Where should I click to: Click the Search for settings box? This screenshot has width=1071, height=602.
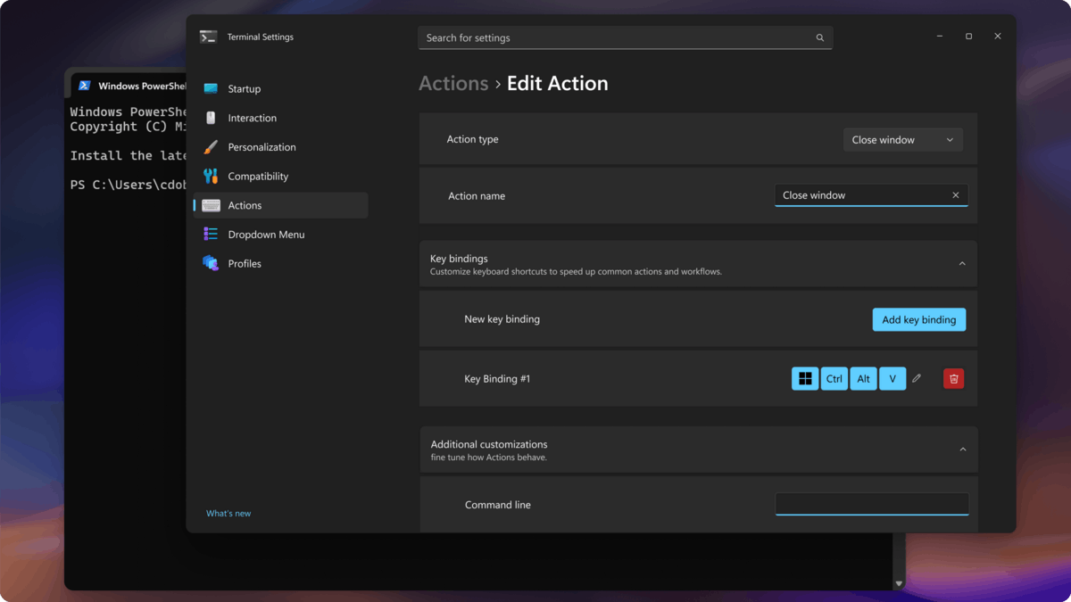616,38
